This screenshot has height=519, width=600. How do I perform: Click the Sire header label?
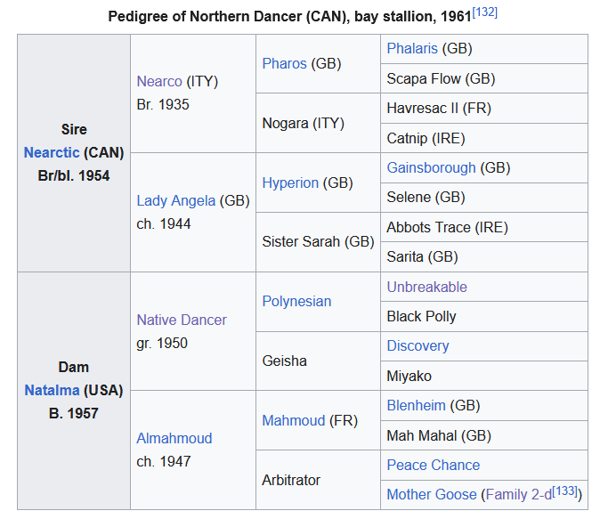(x=74, y=130)
